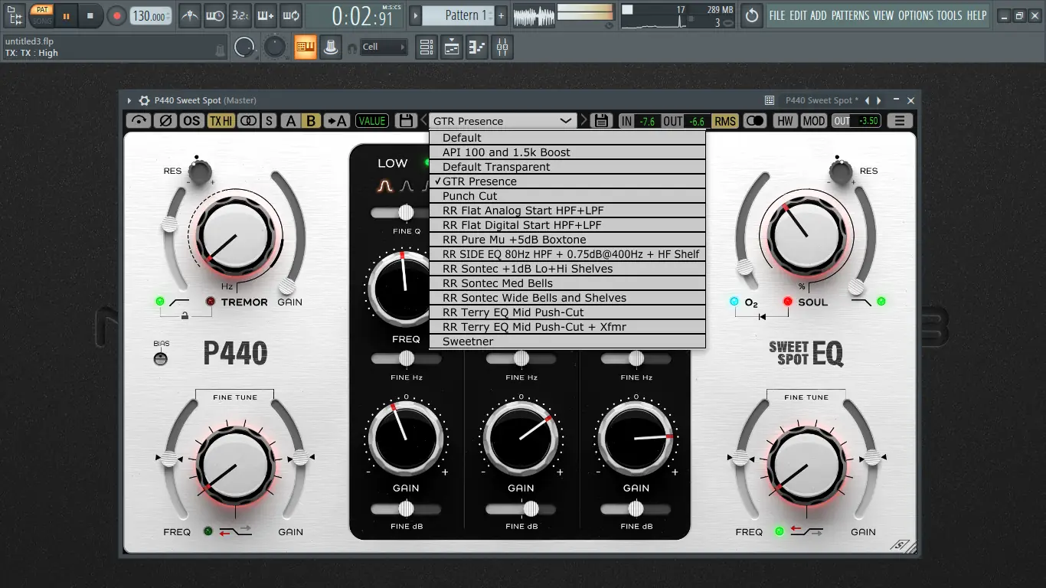The width and height of the screenshot is (1046, 588).
Task: Pause playback with the orange pause button
Action: point(66,15)
